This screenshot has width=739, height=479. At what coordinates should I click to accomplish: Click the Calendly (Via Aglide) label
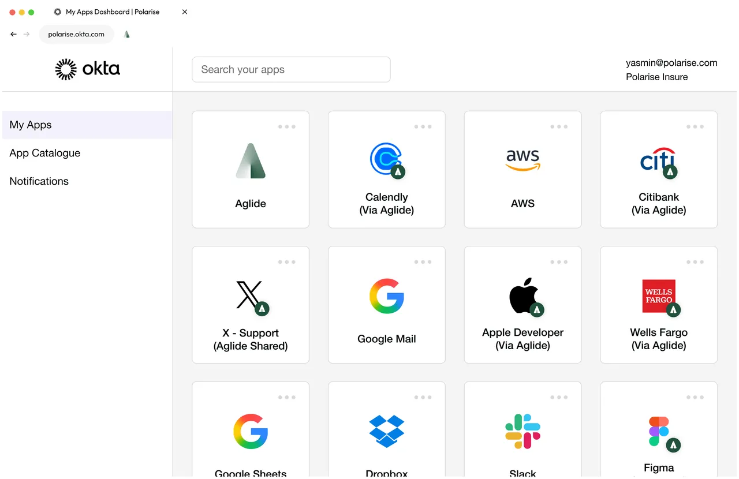tap(386, 204)
